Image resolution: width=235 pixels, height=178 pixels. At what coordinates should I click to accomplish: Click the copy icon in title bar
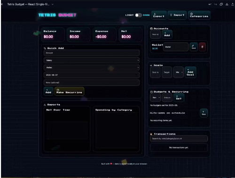[x=221, y=4]
